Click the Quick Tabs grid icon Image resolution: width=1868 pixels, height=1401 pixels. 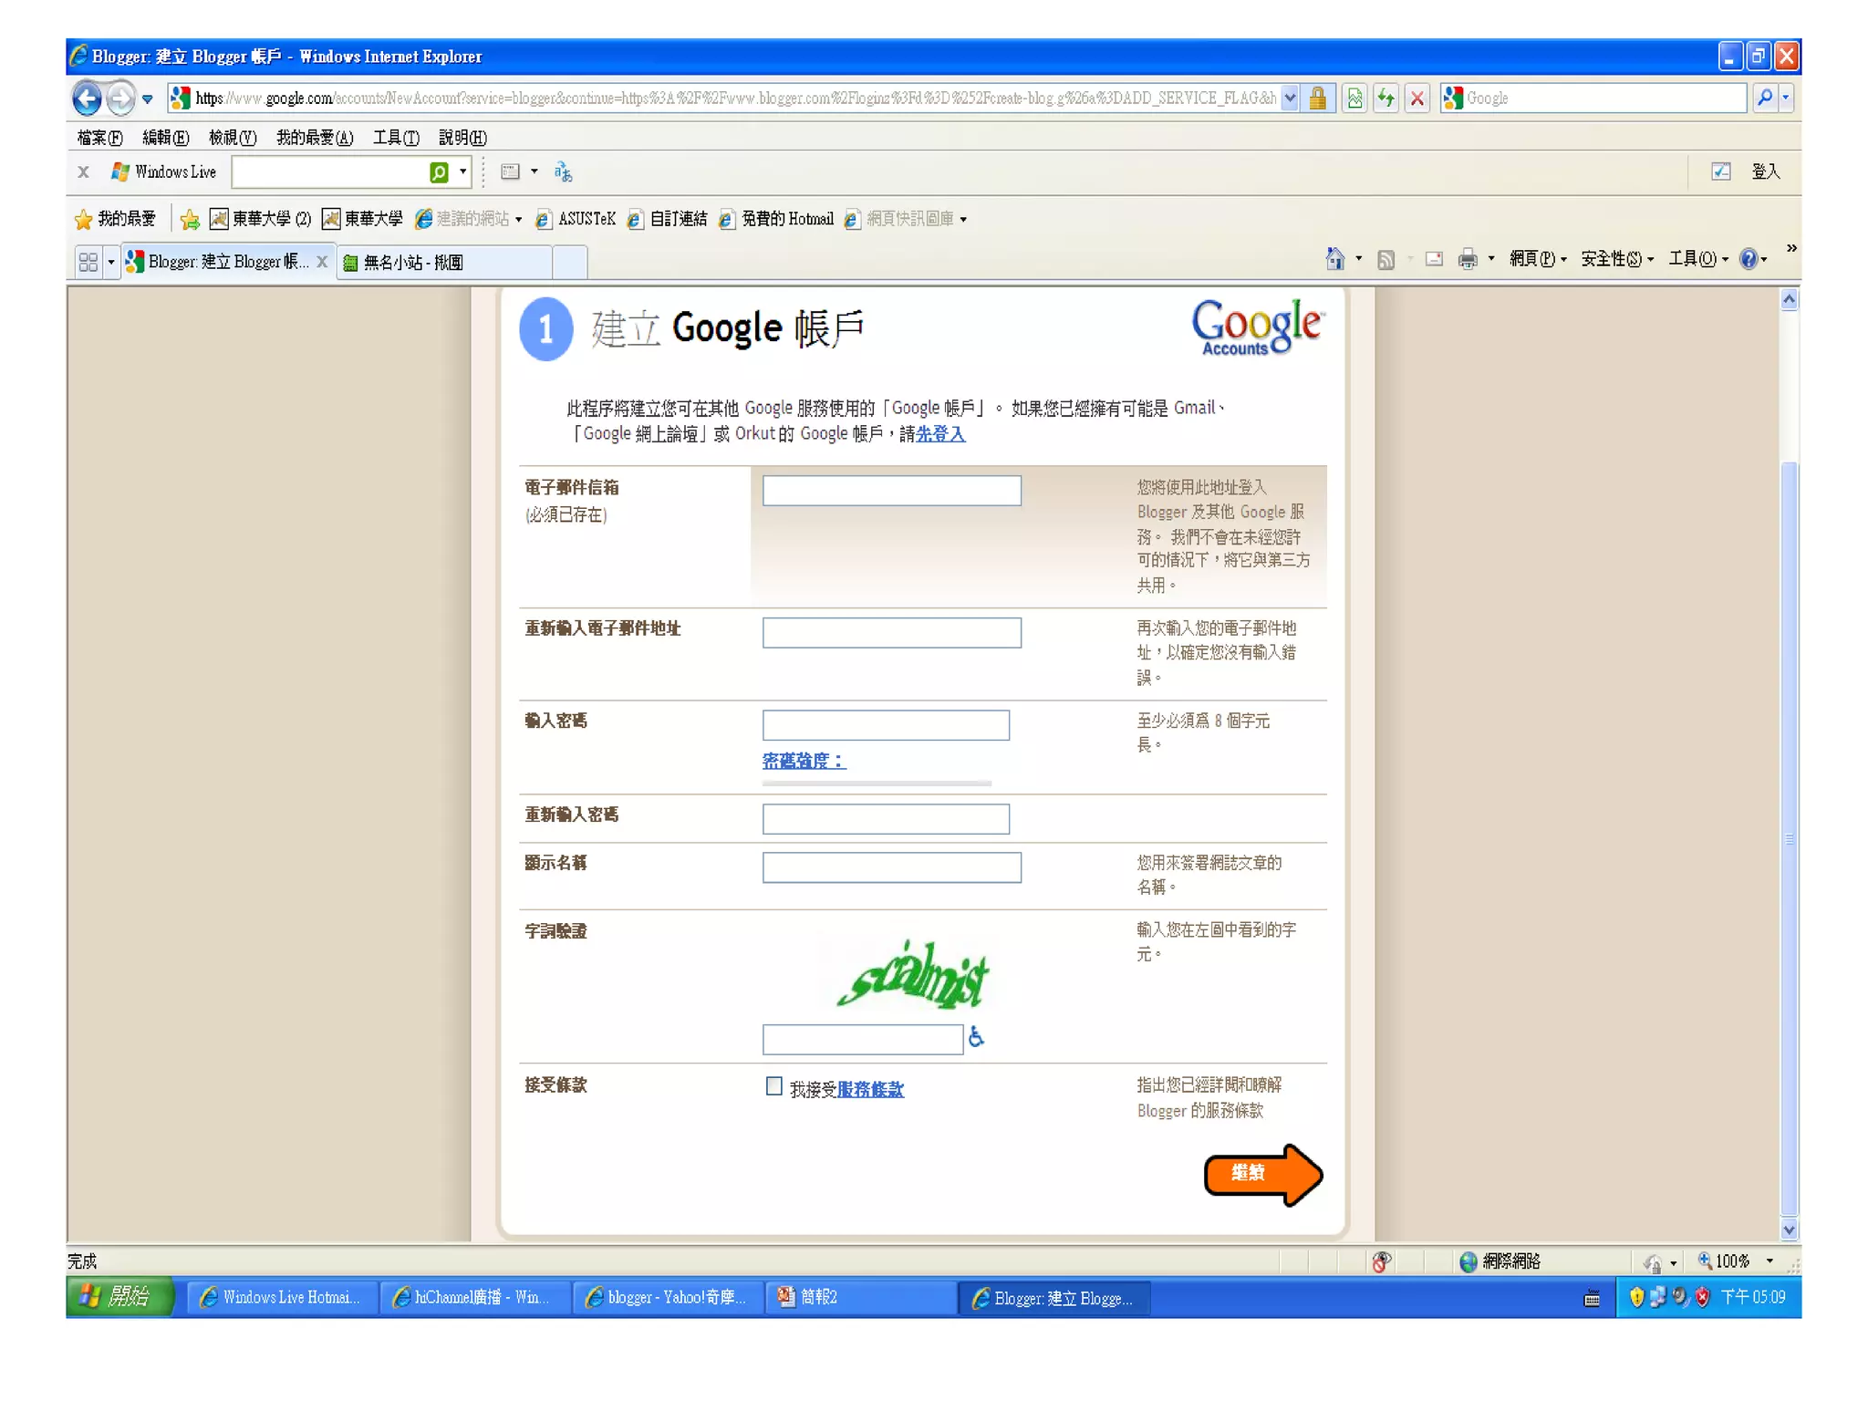tap(88, 263)
